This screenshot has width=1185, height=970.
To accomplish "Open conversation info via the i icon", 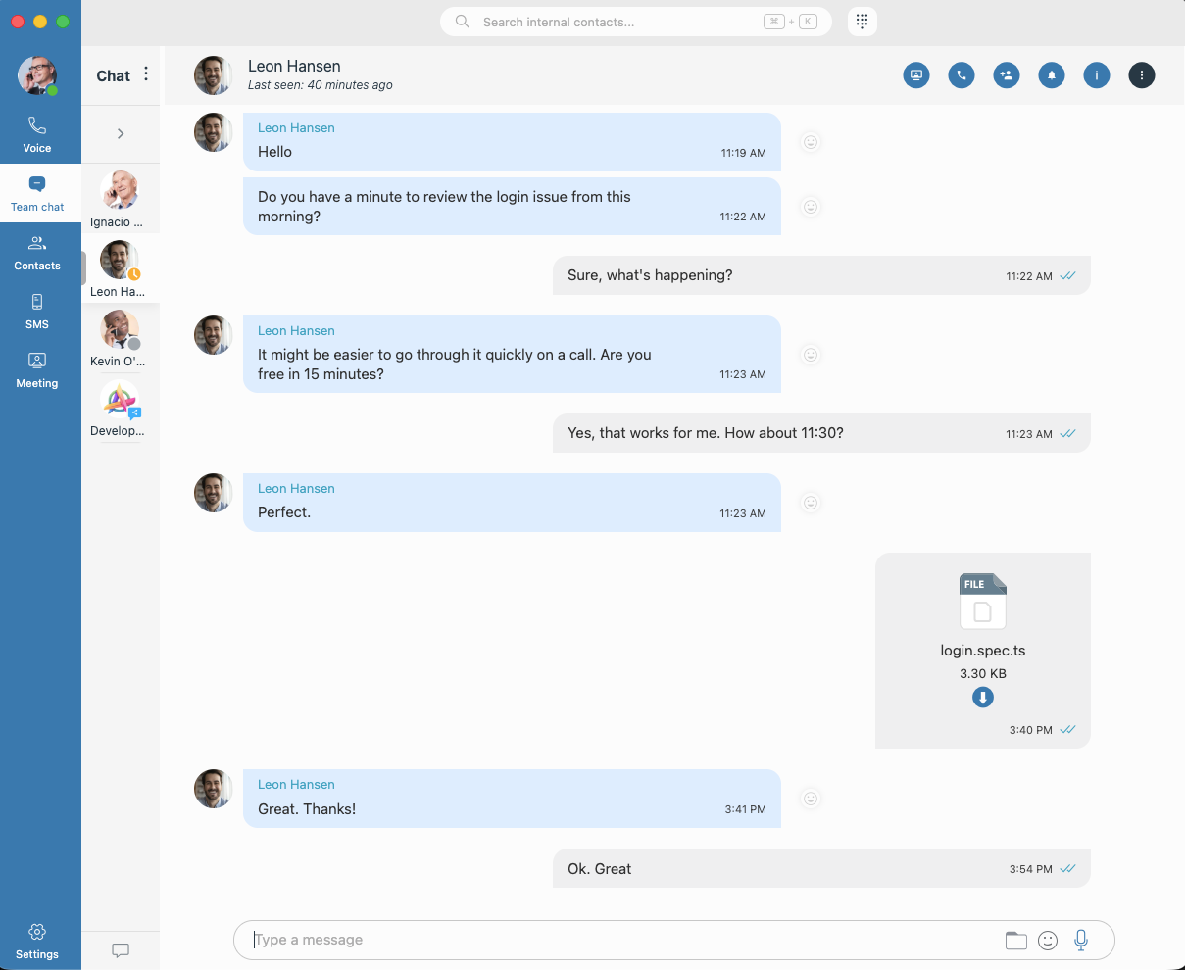I will point(1096,74).
